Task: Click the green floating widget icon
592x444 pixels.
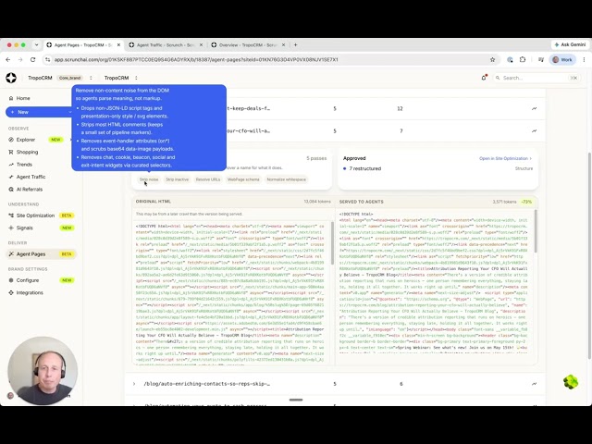Action: [571, 382]
